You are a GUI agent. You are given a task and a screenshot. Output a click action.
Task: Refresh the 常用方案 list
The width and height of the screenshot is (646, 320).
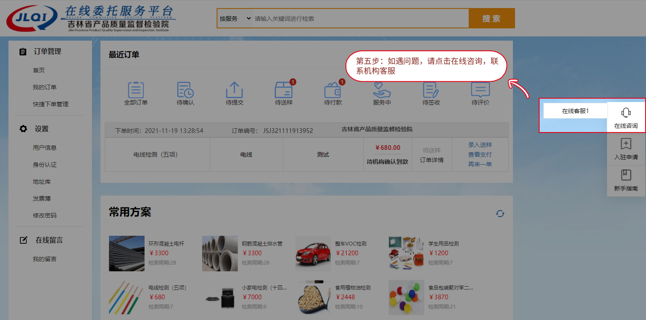[500, 214]
